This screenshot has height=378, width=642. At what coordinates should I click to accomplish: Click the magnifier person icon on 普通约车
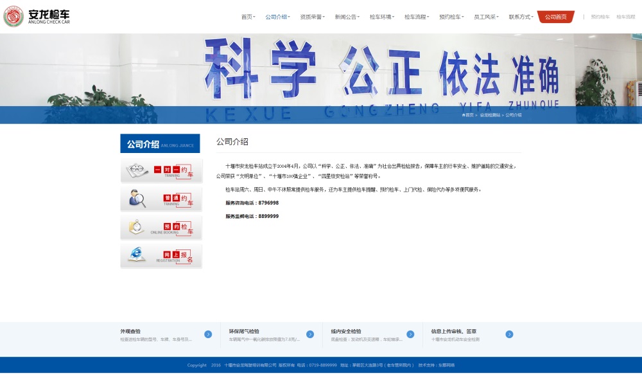coord(137,199)
